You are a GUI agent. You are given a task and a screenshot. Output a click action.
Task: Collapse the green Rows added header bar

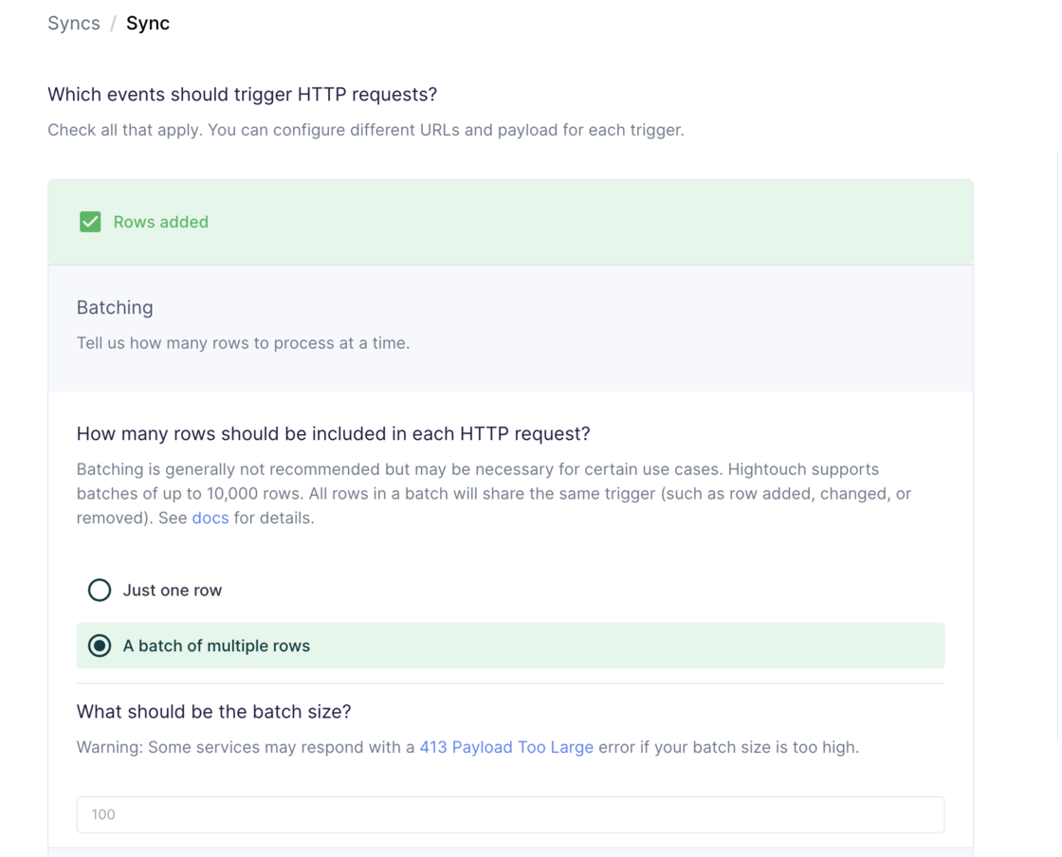(x=569, y=222)
